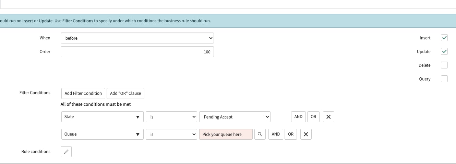Screen dimensions: 456x164
Task: Click the Insert label text
Action: click(425, 38)
